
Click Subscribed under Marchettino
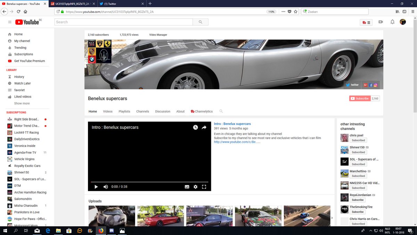coord(358,176)
